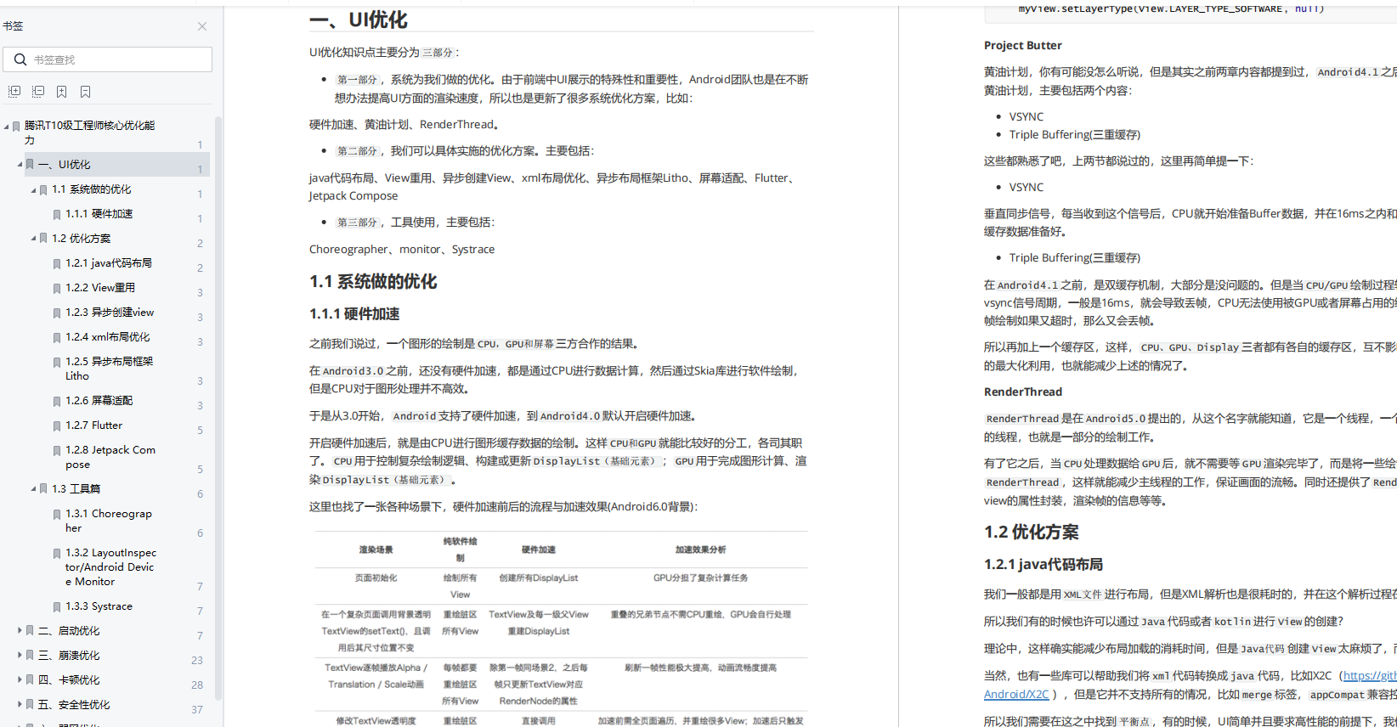Screen dimensions: 1397x727
Task: Click the bookmark icon beside 1.2.6 屏幕适配
Action: [x=57, y=402]
